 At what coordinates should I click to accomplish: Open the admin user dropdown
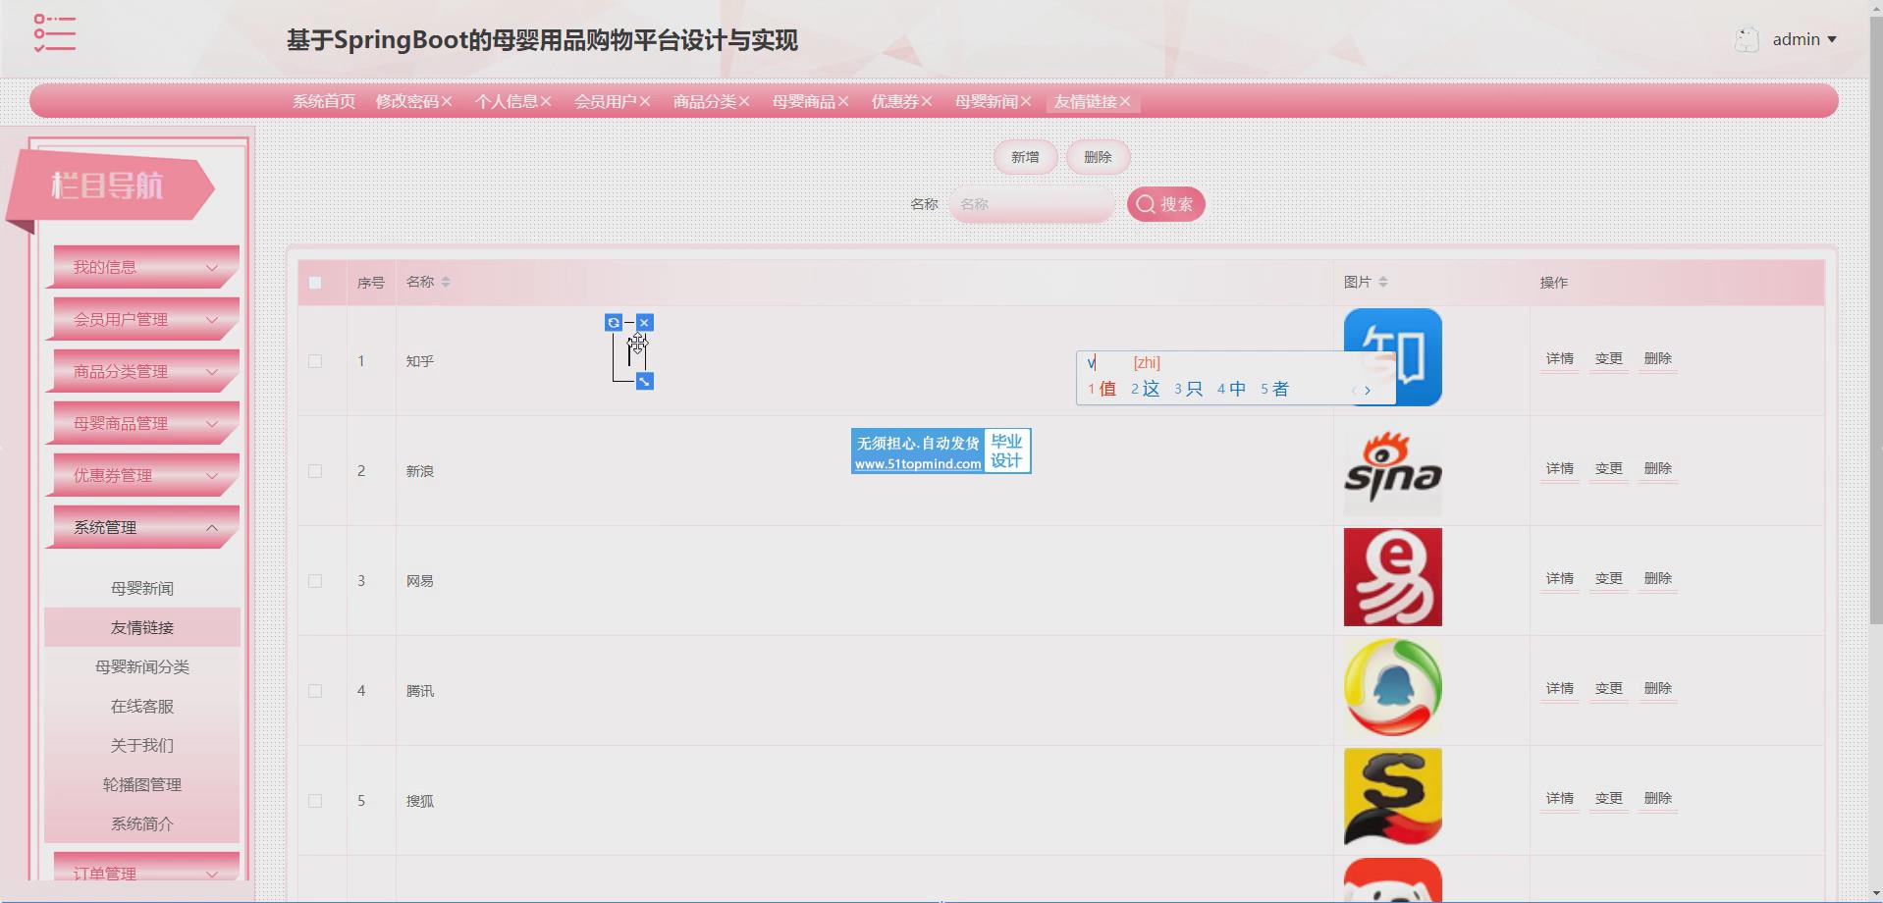[1804, 39]
